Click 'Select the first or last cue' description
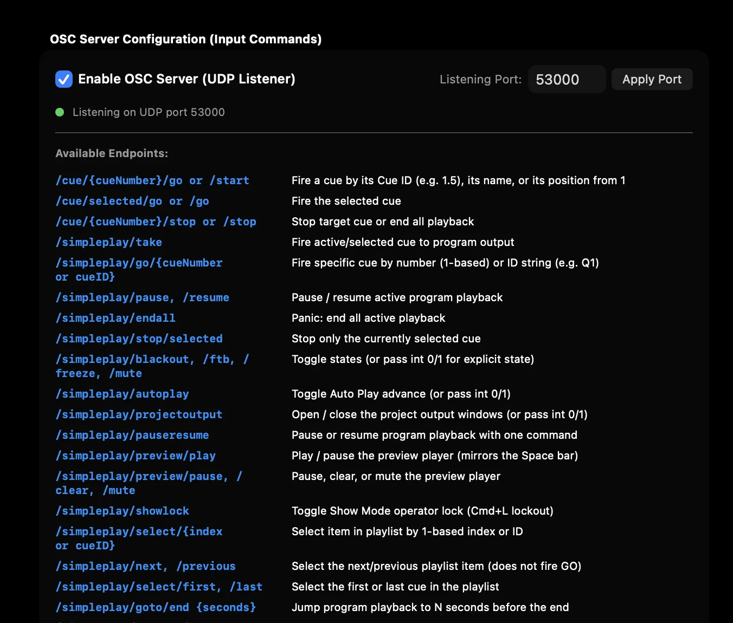Viewport: 733px width, 623px height. (395, 587)
